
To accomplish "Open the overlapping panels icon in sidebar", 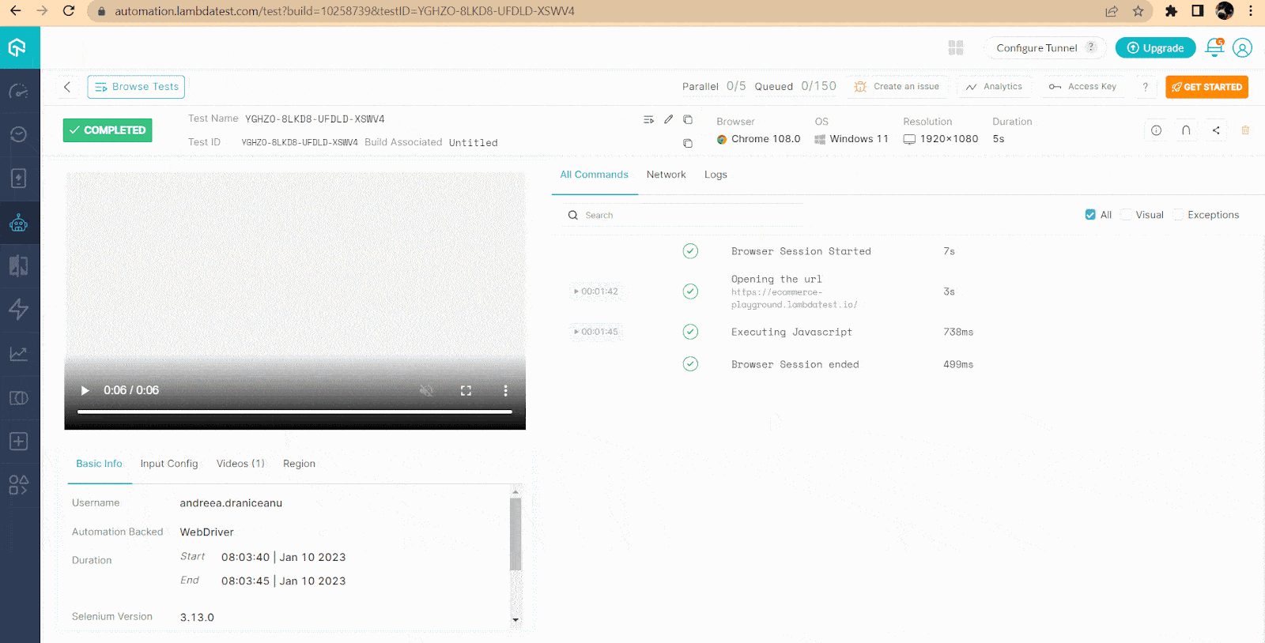I will coord(18,398).
